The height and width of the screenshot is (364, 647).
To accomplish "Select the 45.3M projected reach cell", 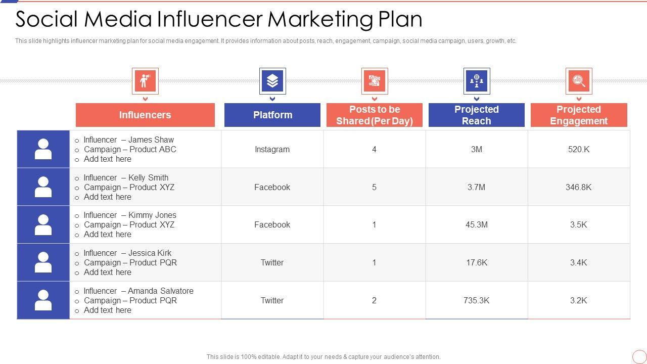I will pyautogui.click(x=477, y=224).
